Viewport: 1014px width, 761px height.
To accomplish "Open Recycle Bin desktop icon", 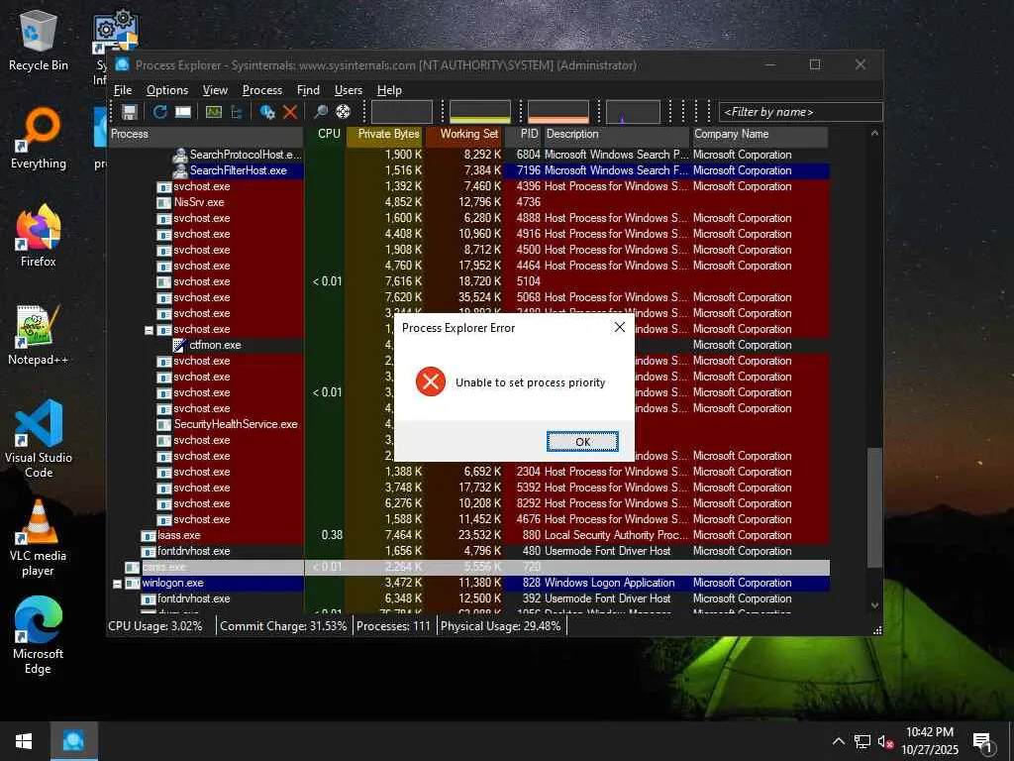I will click(x=39, y=40).
